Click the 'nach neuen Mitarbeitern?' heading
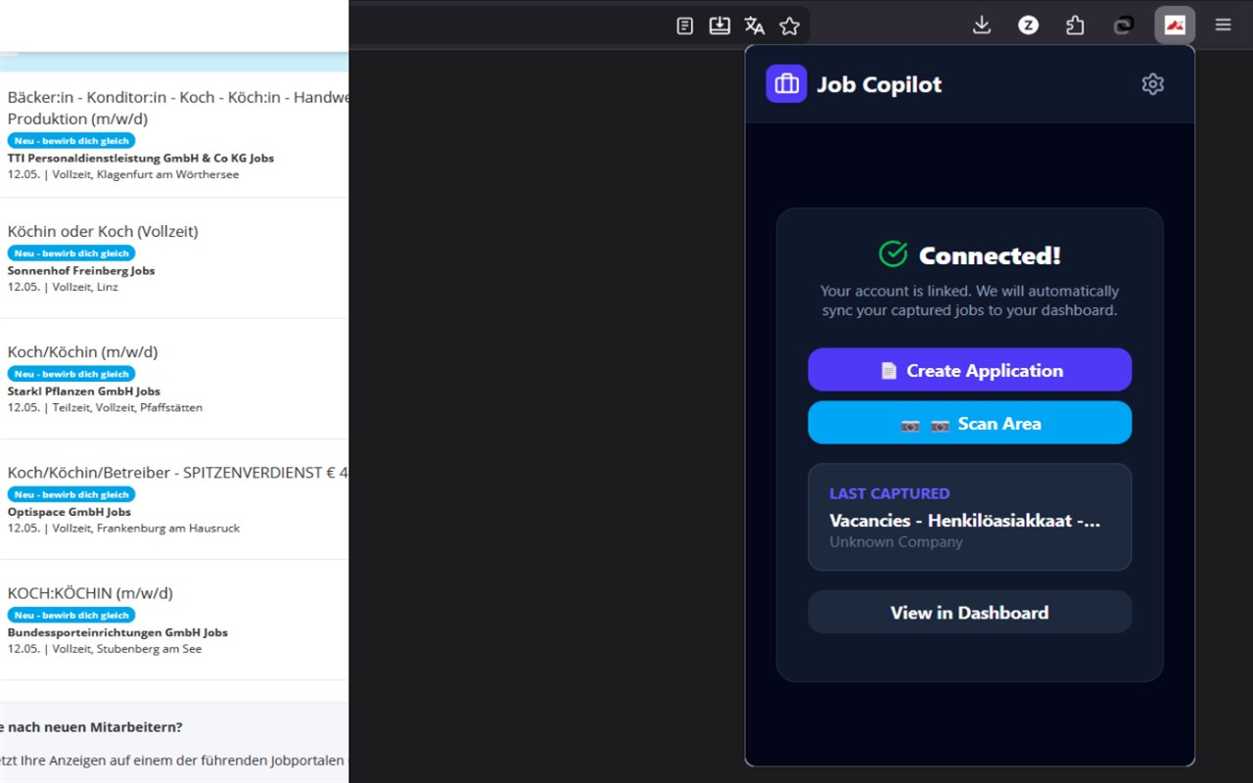This screenshot has width=1253, height=783. [x=93, y=727]
